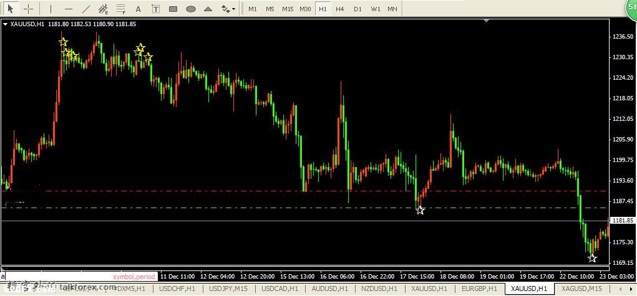Click the 1199.75 price scale value
This screenshot has width=637, height=296.
point(623,160)
